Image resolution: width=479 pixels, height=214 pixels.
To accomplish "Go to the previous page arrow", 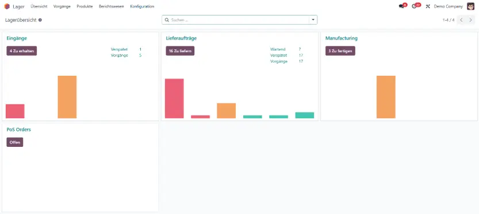I will (462, 20).
